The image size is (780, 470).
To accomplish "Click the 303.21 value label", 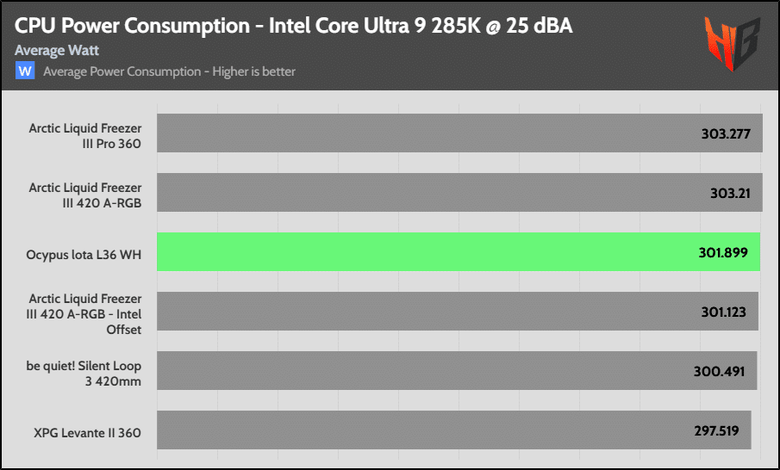I will tap(730, 193).
